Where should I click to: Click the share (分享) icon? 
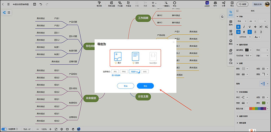pyautogui.click(x=224, y=4)
